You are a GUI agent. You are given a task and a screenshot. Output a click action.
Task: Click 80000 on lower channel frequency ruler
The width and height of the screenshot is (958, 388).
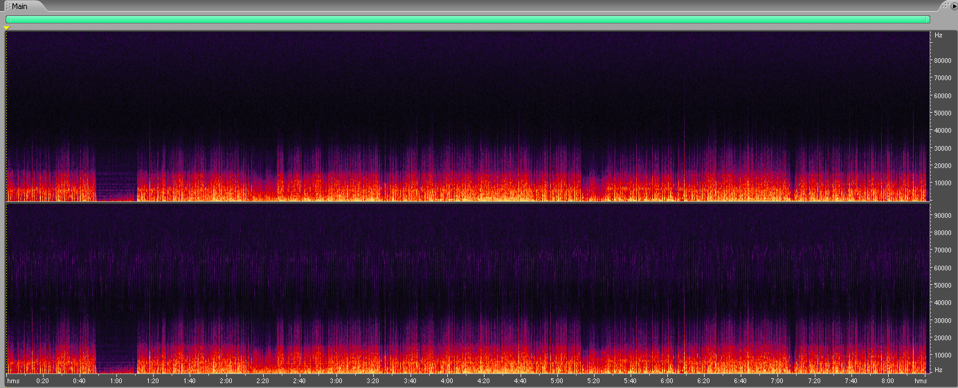click(x=943, y=232)
